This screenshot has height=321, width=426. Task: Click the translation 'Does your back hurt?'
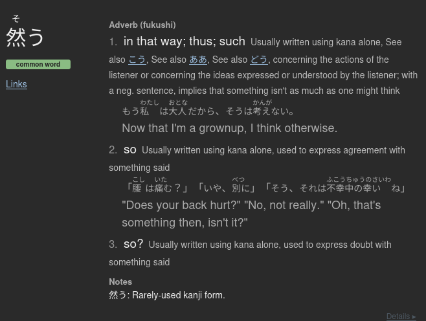pyautogui.click(x=181, y=205)
